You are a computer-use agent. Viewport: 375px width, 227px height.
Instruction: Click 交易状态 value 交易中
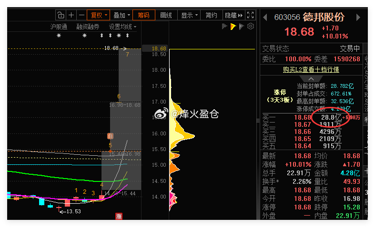350,49
